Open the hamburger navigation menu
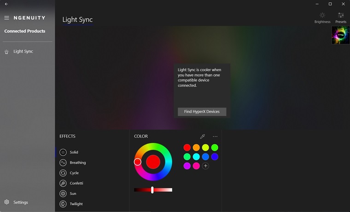This screenshot has width=350, height=212. pos(7,18)
